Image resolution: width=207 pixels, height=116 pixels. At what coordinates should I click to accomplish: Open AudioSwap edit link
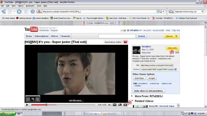pos(154,84)
